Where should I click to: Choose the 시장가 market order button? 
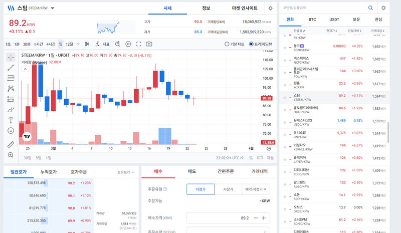228,189
